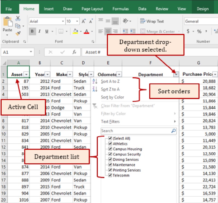The height and width of the screenshot is (203, 218).
Task: Click the Paste clipboard icon
Action: (7, 22)
